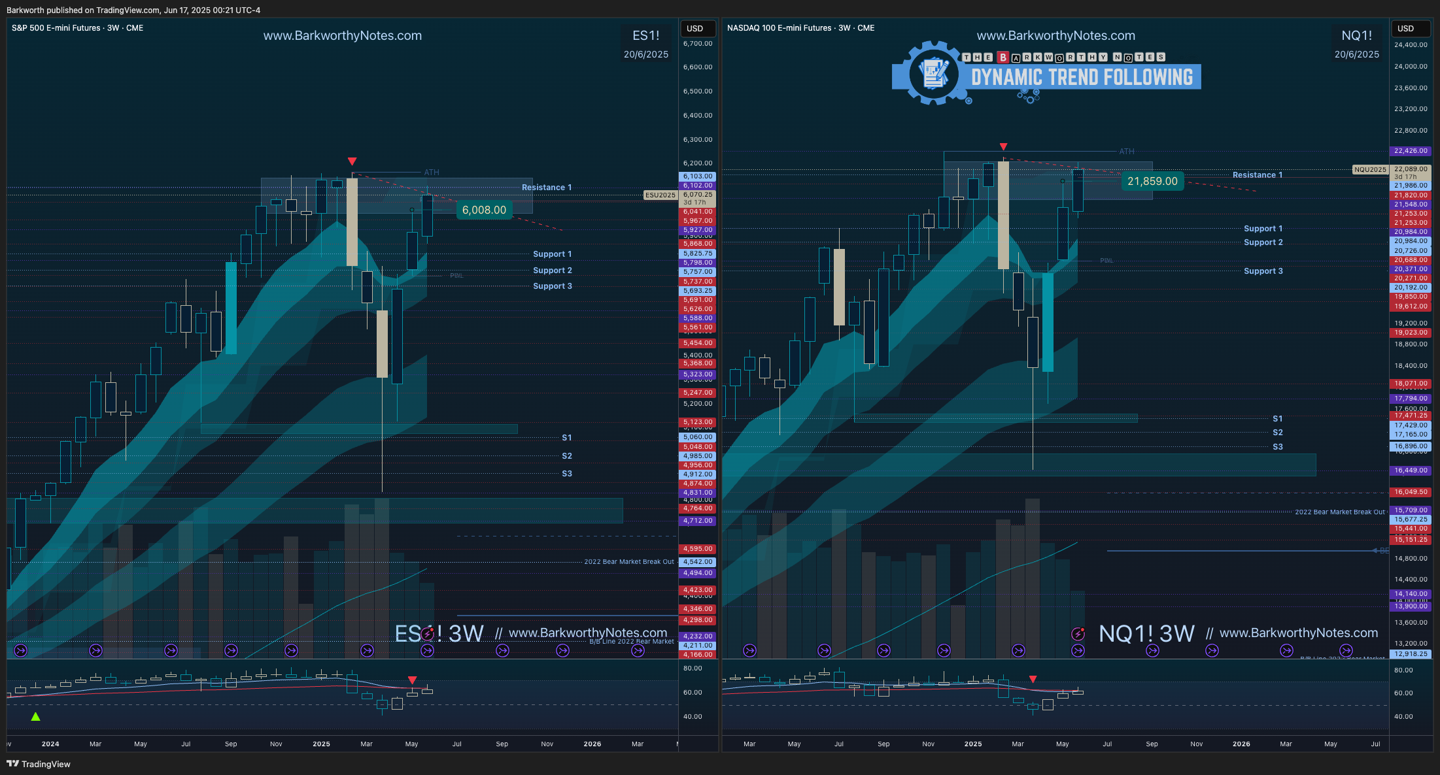The width and height of the screenshot is (1440, 775).
Task: Click the 2026 label on NASDAQ time axis
Action: [1241, 744]
